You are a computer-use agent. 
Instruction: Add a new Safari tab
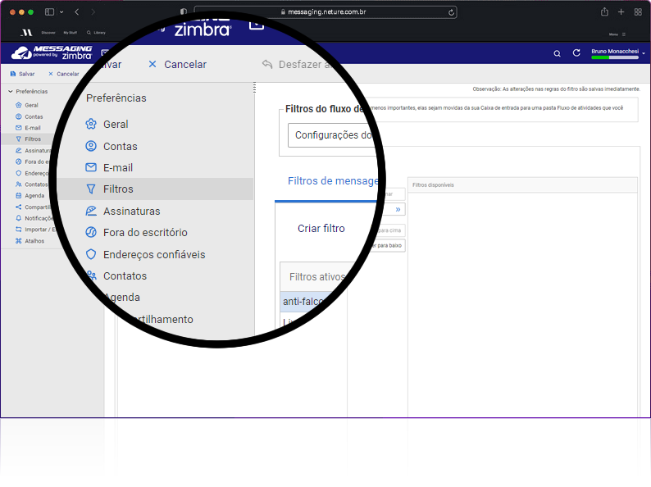[x=621, y=12]
